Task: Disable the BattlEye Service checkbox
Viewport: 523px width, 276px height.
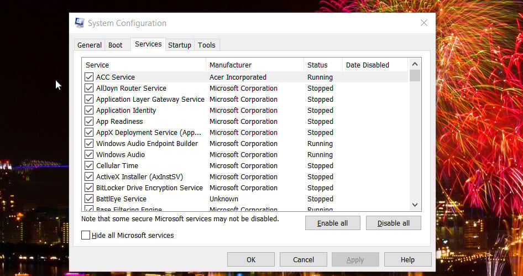Action: point(88,198)
